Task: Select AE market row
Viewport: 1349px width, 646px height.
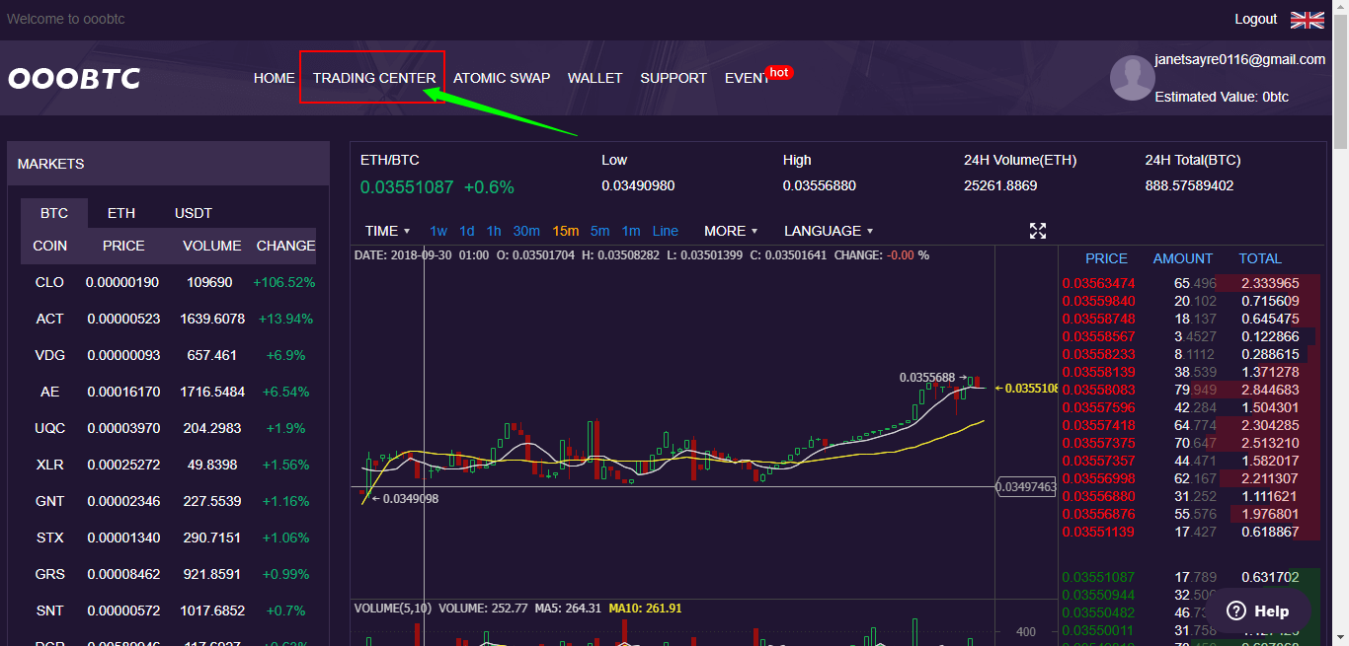Action: pos(169,392)
